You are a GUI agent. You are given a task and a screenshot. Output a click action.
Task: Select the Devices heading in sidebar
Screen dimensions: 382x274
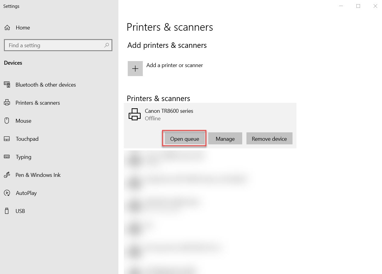click(x=13, y=63)
